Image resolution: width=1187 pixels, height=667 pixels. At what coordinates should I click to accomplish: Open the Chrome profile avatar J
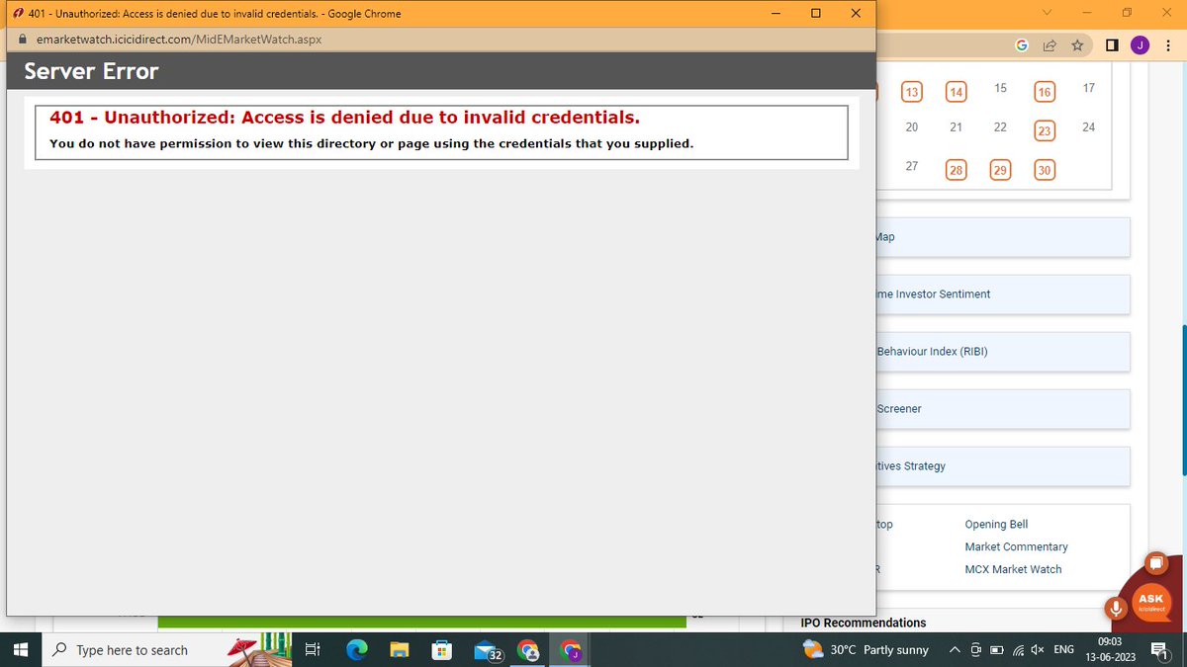point(1140,45)
